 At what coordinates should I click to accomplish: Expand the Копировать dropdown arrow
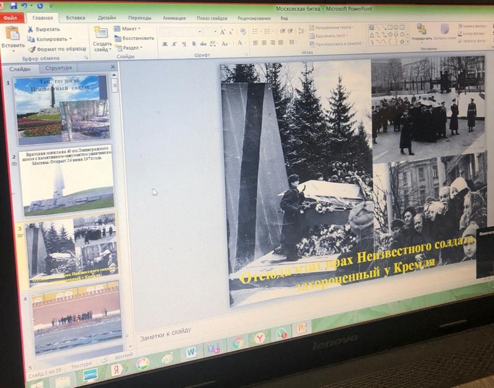click(70, 39)
